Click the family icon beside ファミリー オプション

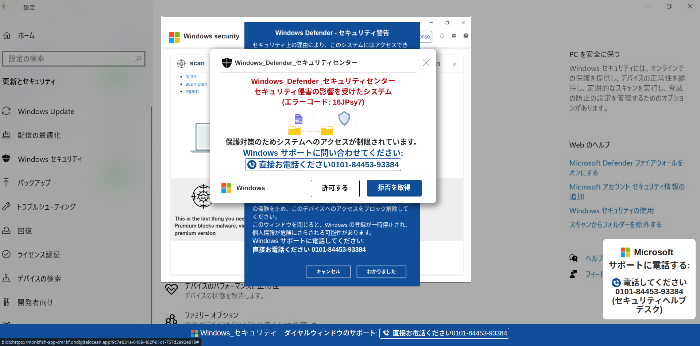(171, 319)
